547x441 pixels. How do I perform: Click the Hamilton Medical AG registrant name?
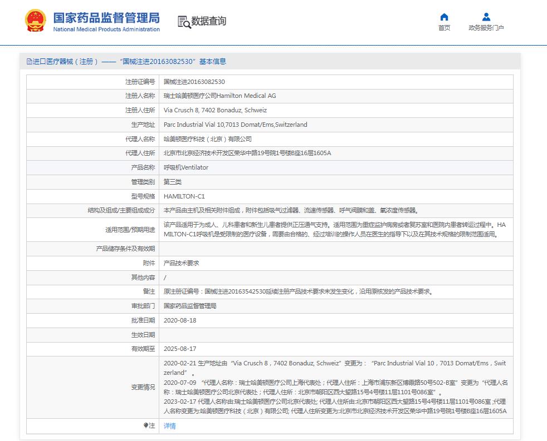pos(219,96)
